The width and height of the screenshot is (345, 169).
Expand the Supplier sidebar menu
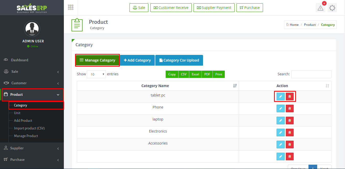pyautogui.click(x=32, y=148)
